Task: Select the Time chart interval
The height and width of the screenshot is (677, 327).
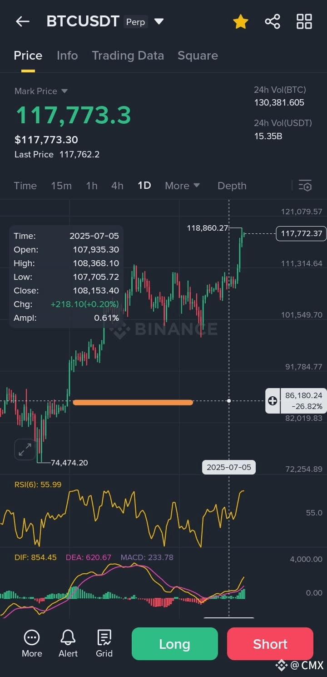Action: (25, 186)
